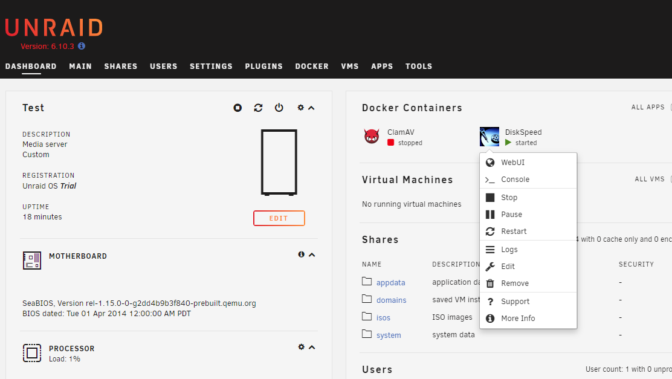Navigate to the Settings tab
The height and width of the screenshot is (379, 672).
(212, 66)
